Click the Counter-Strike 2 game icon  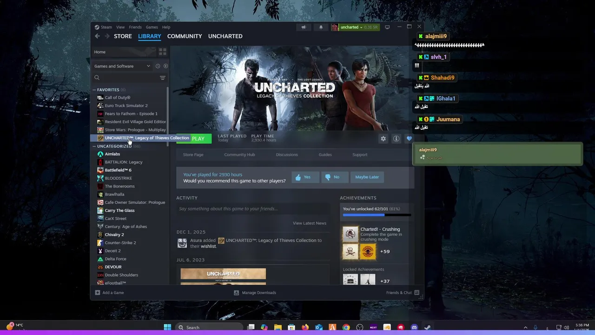coord(100,243)
